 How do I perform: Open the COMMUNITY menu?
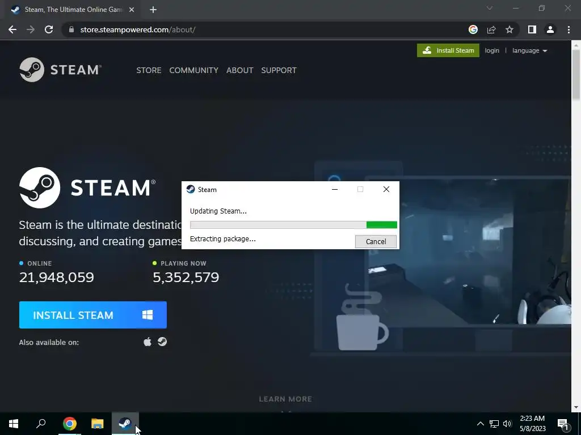click(194, 70)
